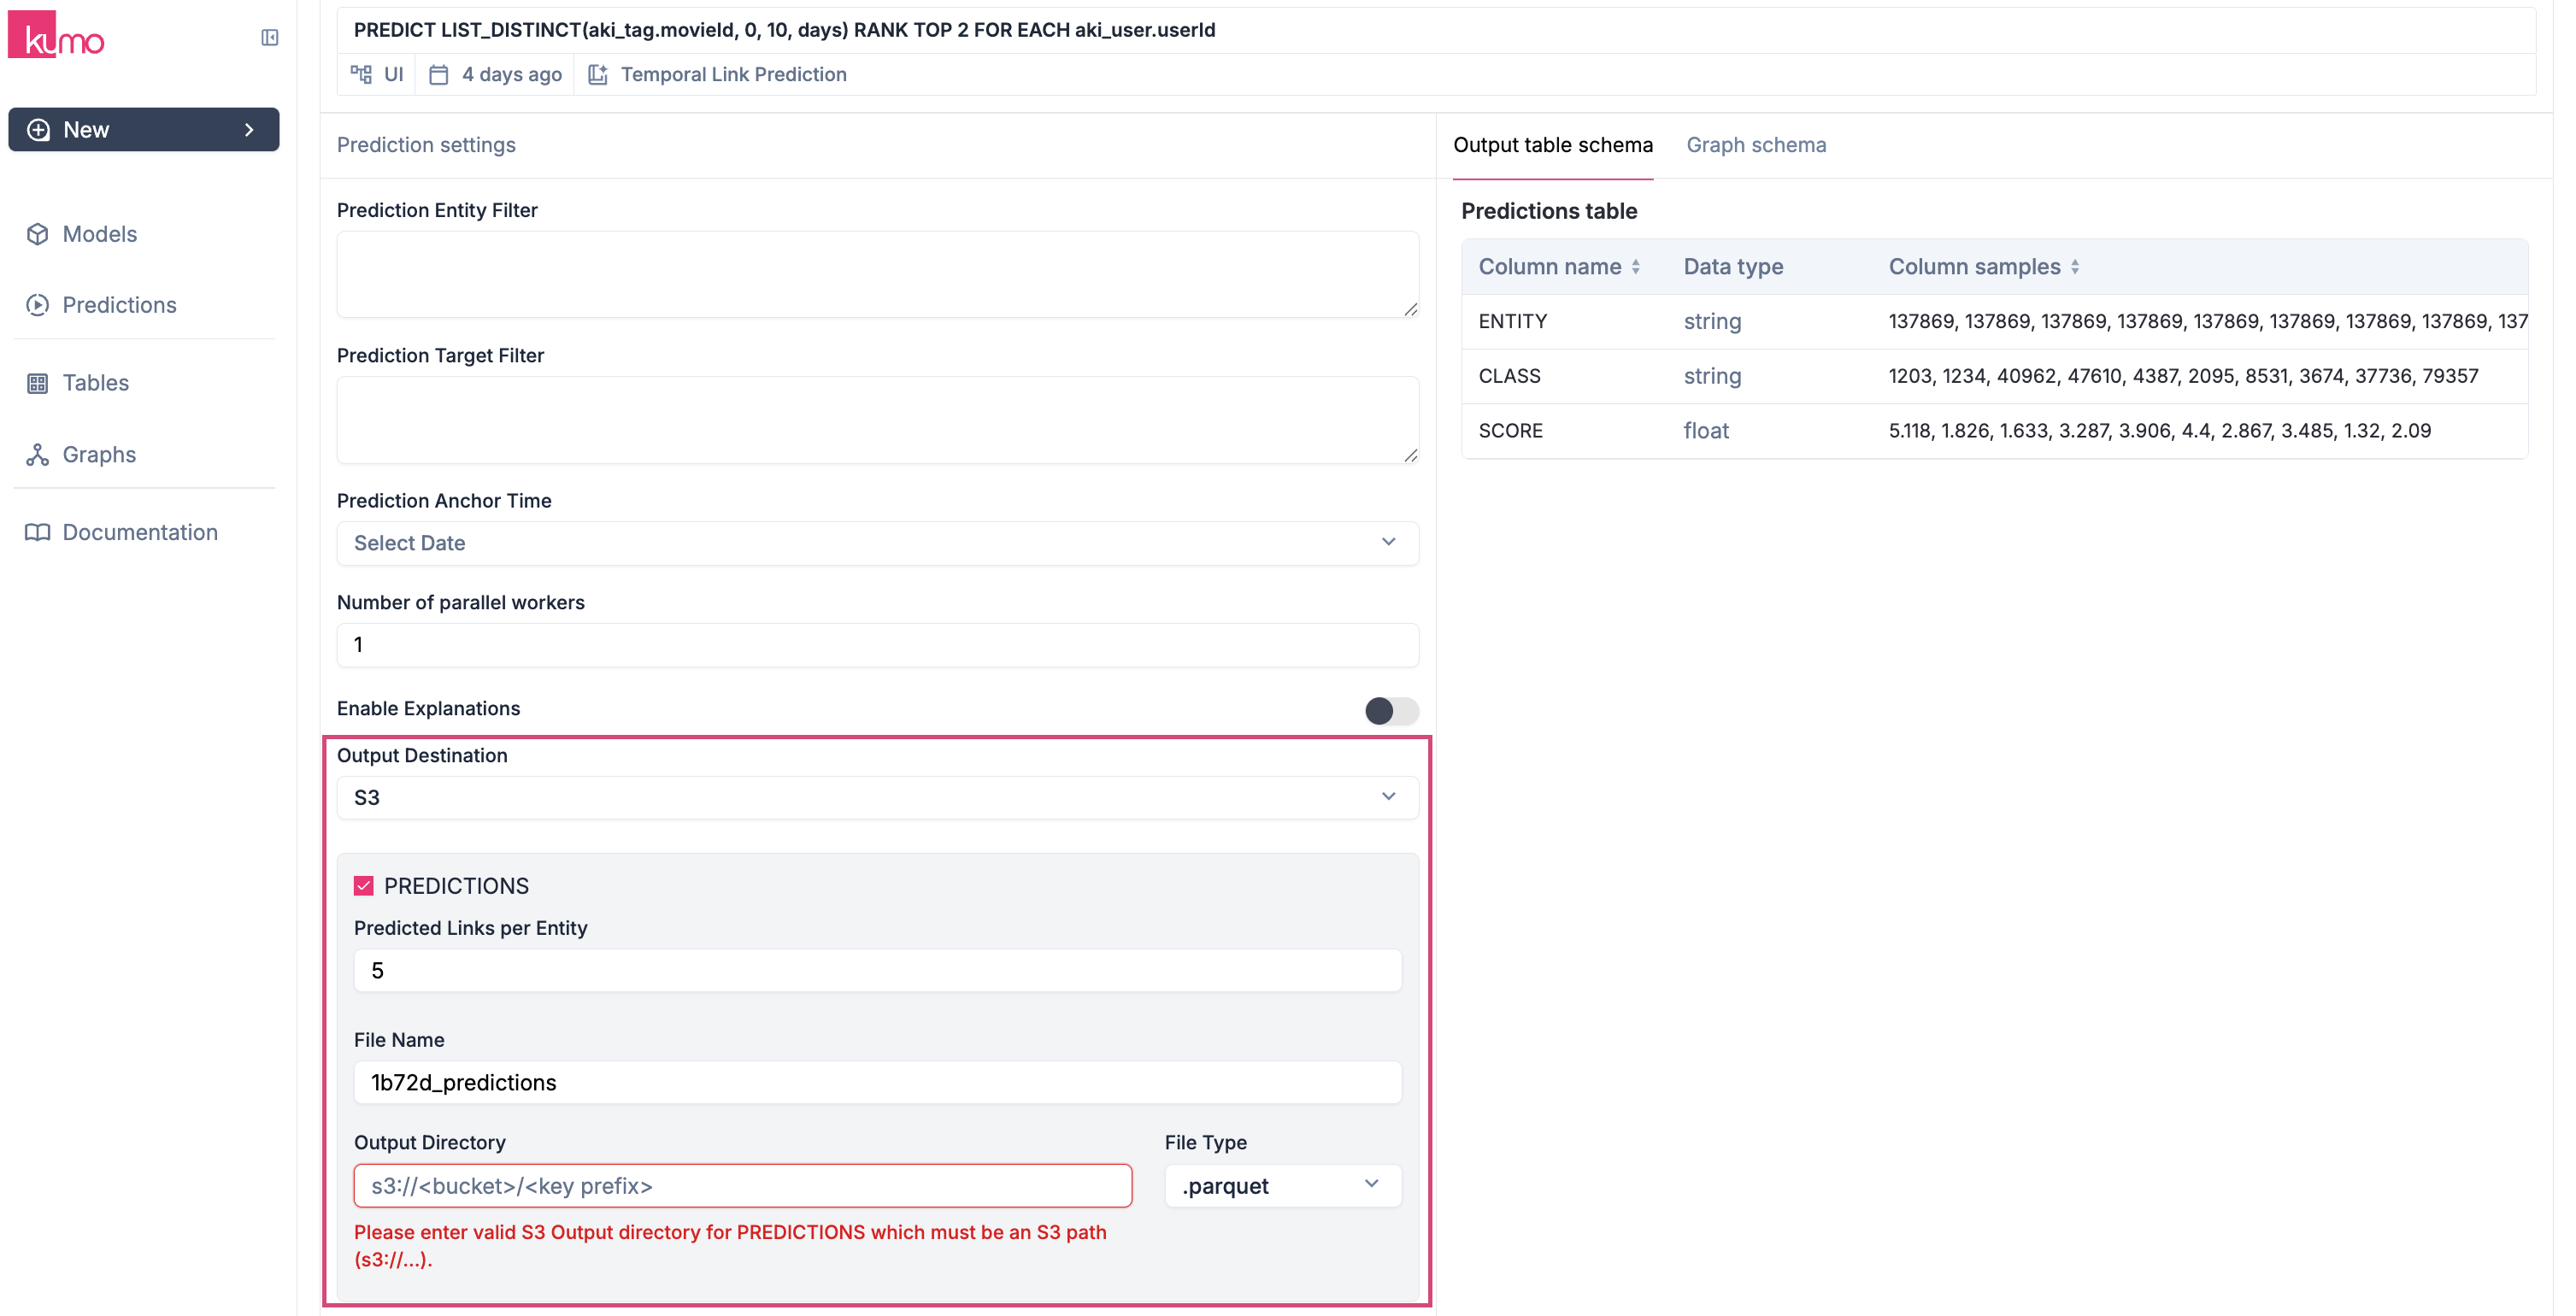This screenshot has width=2576, height=1316.
Task: Open Tables via its grid icon
Action: (x=38, y=383)
